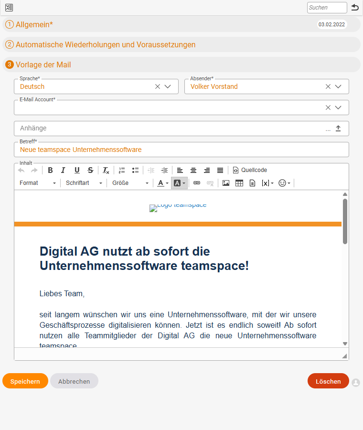Viewport: 363px width, 430px height.
Task: Insert a table
Action: point(239,183)
